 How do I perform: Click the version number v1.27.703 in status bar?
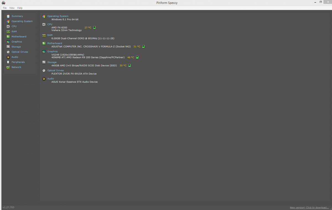tap(8, 207)
